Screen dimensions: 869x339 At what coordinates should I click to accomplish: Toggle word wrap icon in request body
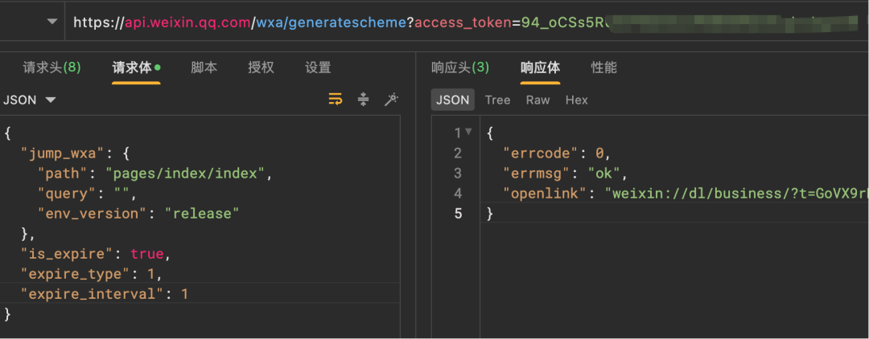[x=336, y=100]
